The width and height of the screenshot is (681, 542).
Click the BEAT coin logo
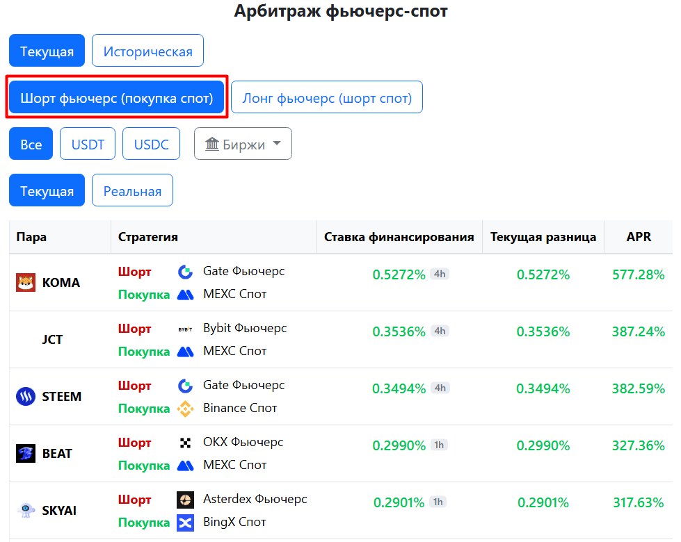[x=26, y=454]
